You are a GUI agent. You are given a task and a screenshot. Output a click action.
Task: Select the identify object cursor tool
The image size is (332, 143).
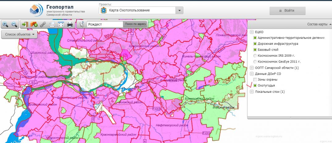coord(81,24)
